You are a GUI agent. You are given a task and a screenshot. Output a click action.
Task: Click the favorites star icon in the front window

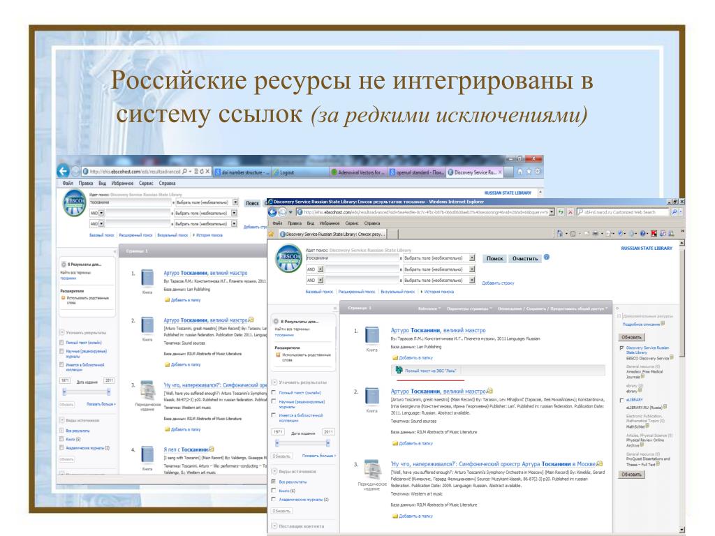click(272, 234)
